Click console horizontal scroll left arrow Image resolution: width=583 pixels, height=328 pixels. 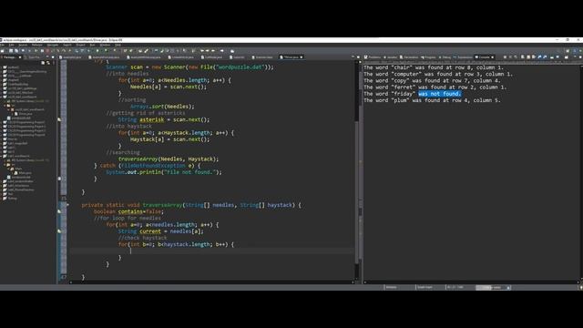click(x=365, y=282)
